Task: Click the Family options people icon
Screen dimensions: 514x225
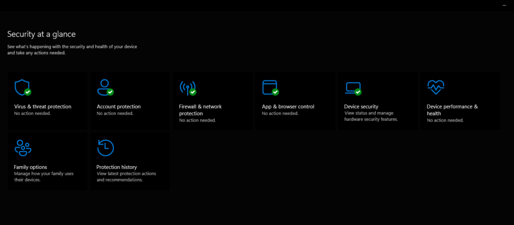Action: point(23,148)
